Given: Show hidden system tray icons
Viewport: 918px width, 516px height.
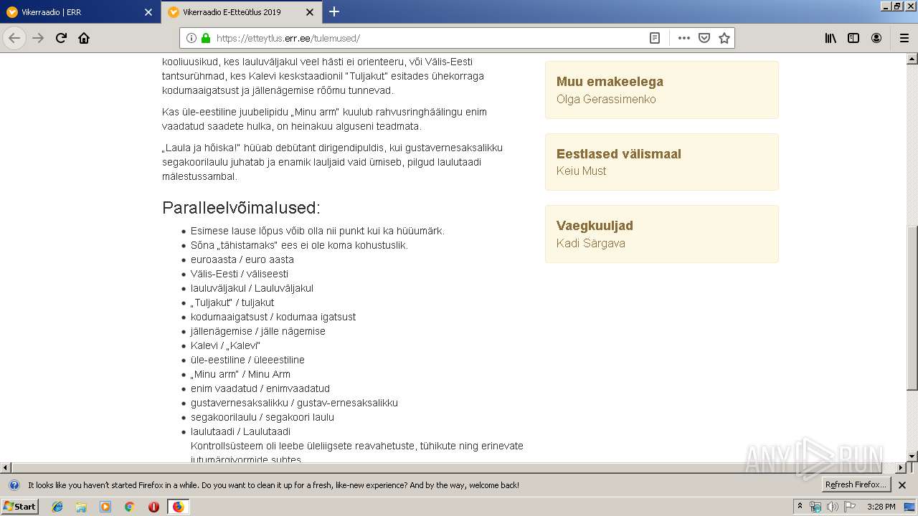Looking at the screenshot, I should point(800,507).
